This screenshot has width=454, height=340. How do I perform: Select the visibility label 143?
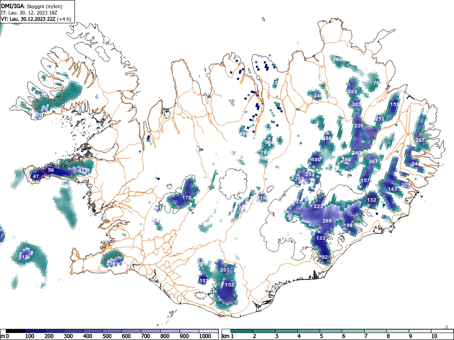click(392, 189)
